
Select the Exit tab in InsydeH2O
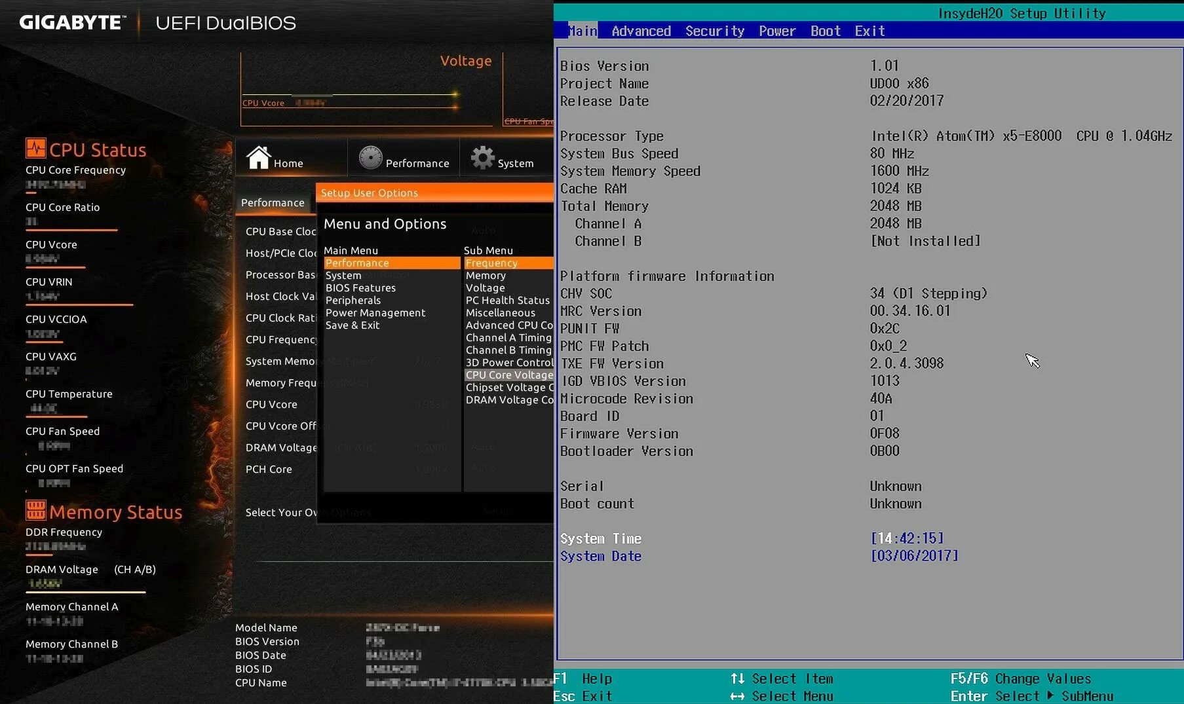tap(869, 31)
